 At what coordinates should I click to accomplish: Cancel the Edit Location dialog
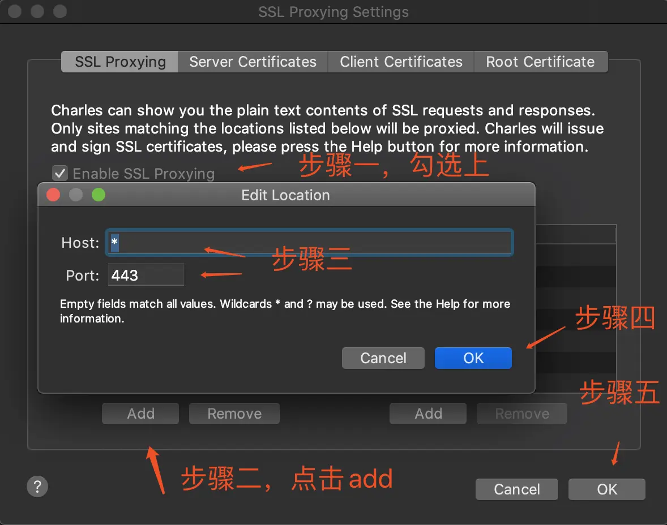click(383, 358)
